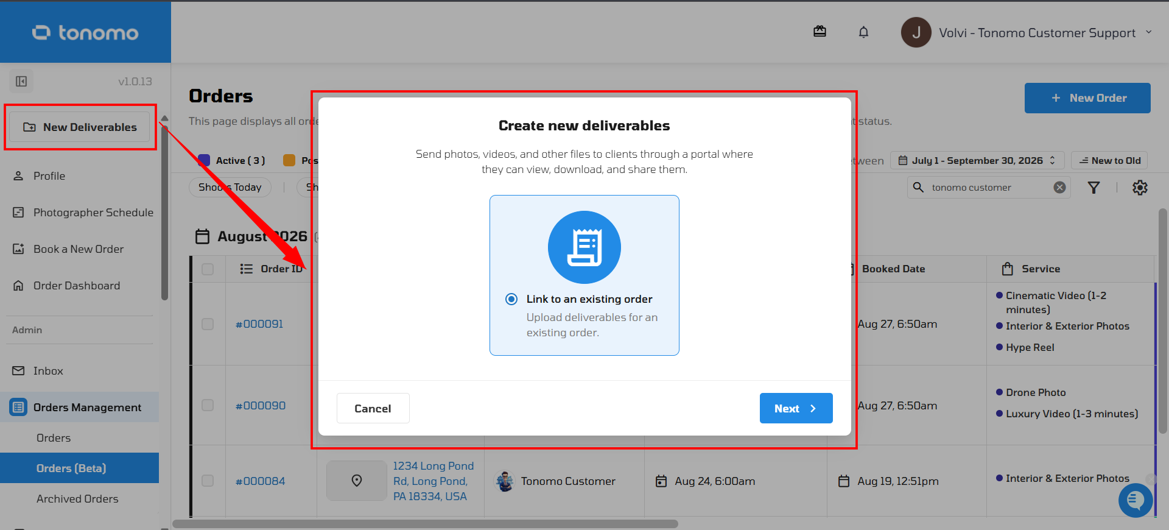Click the Tonomo Customer avatar picture
Image resolution: width=1169 pixels, height=530 pixels.
[x=504, y=481]
